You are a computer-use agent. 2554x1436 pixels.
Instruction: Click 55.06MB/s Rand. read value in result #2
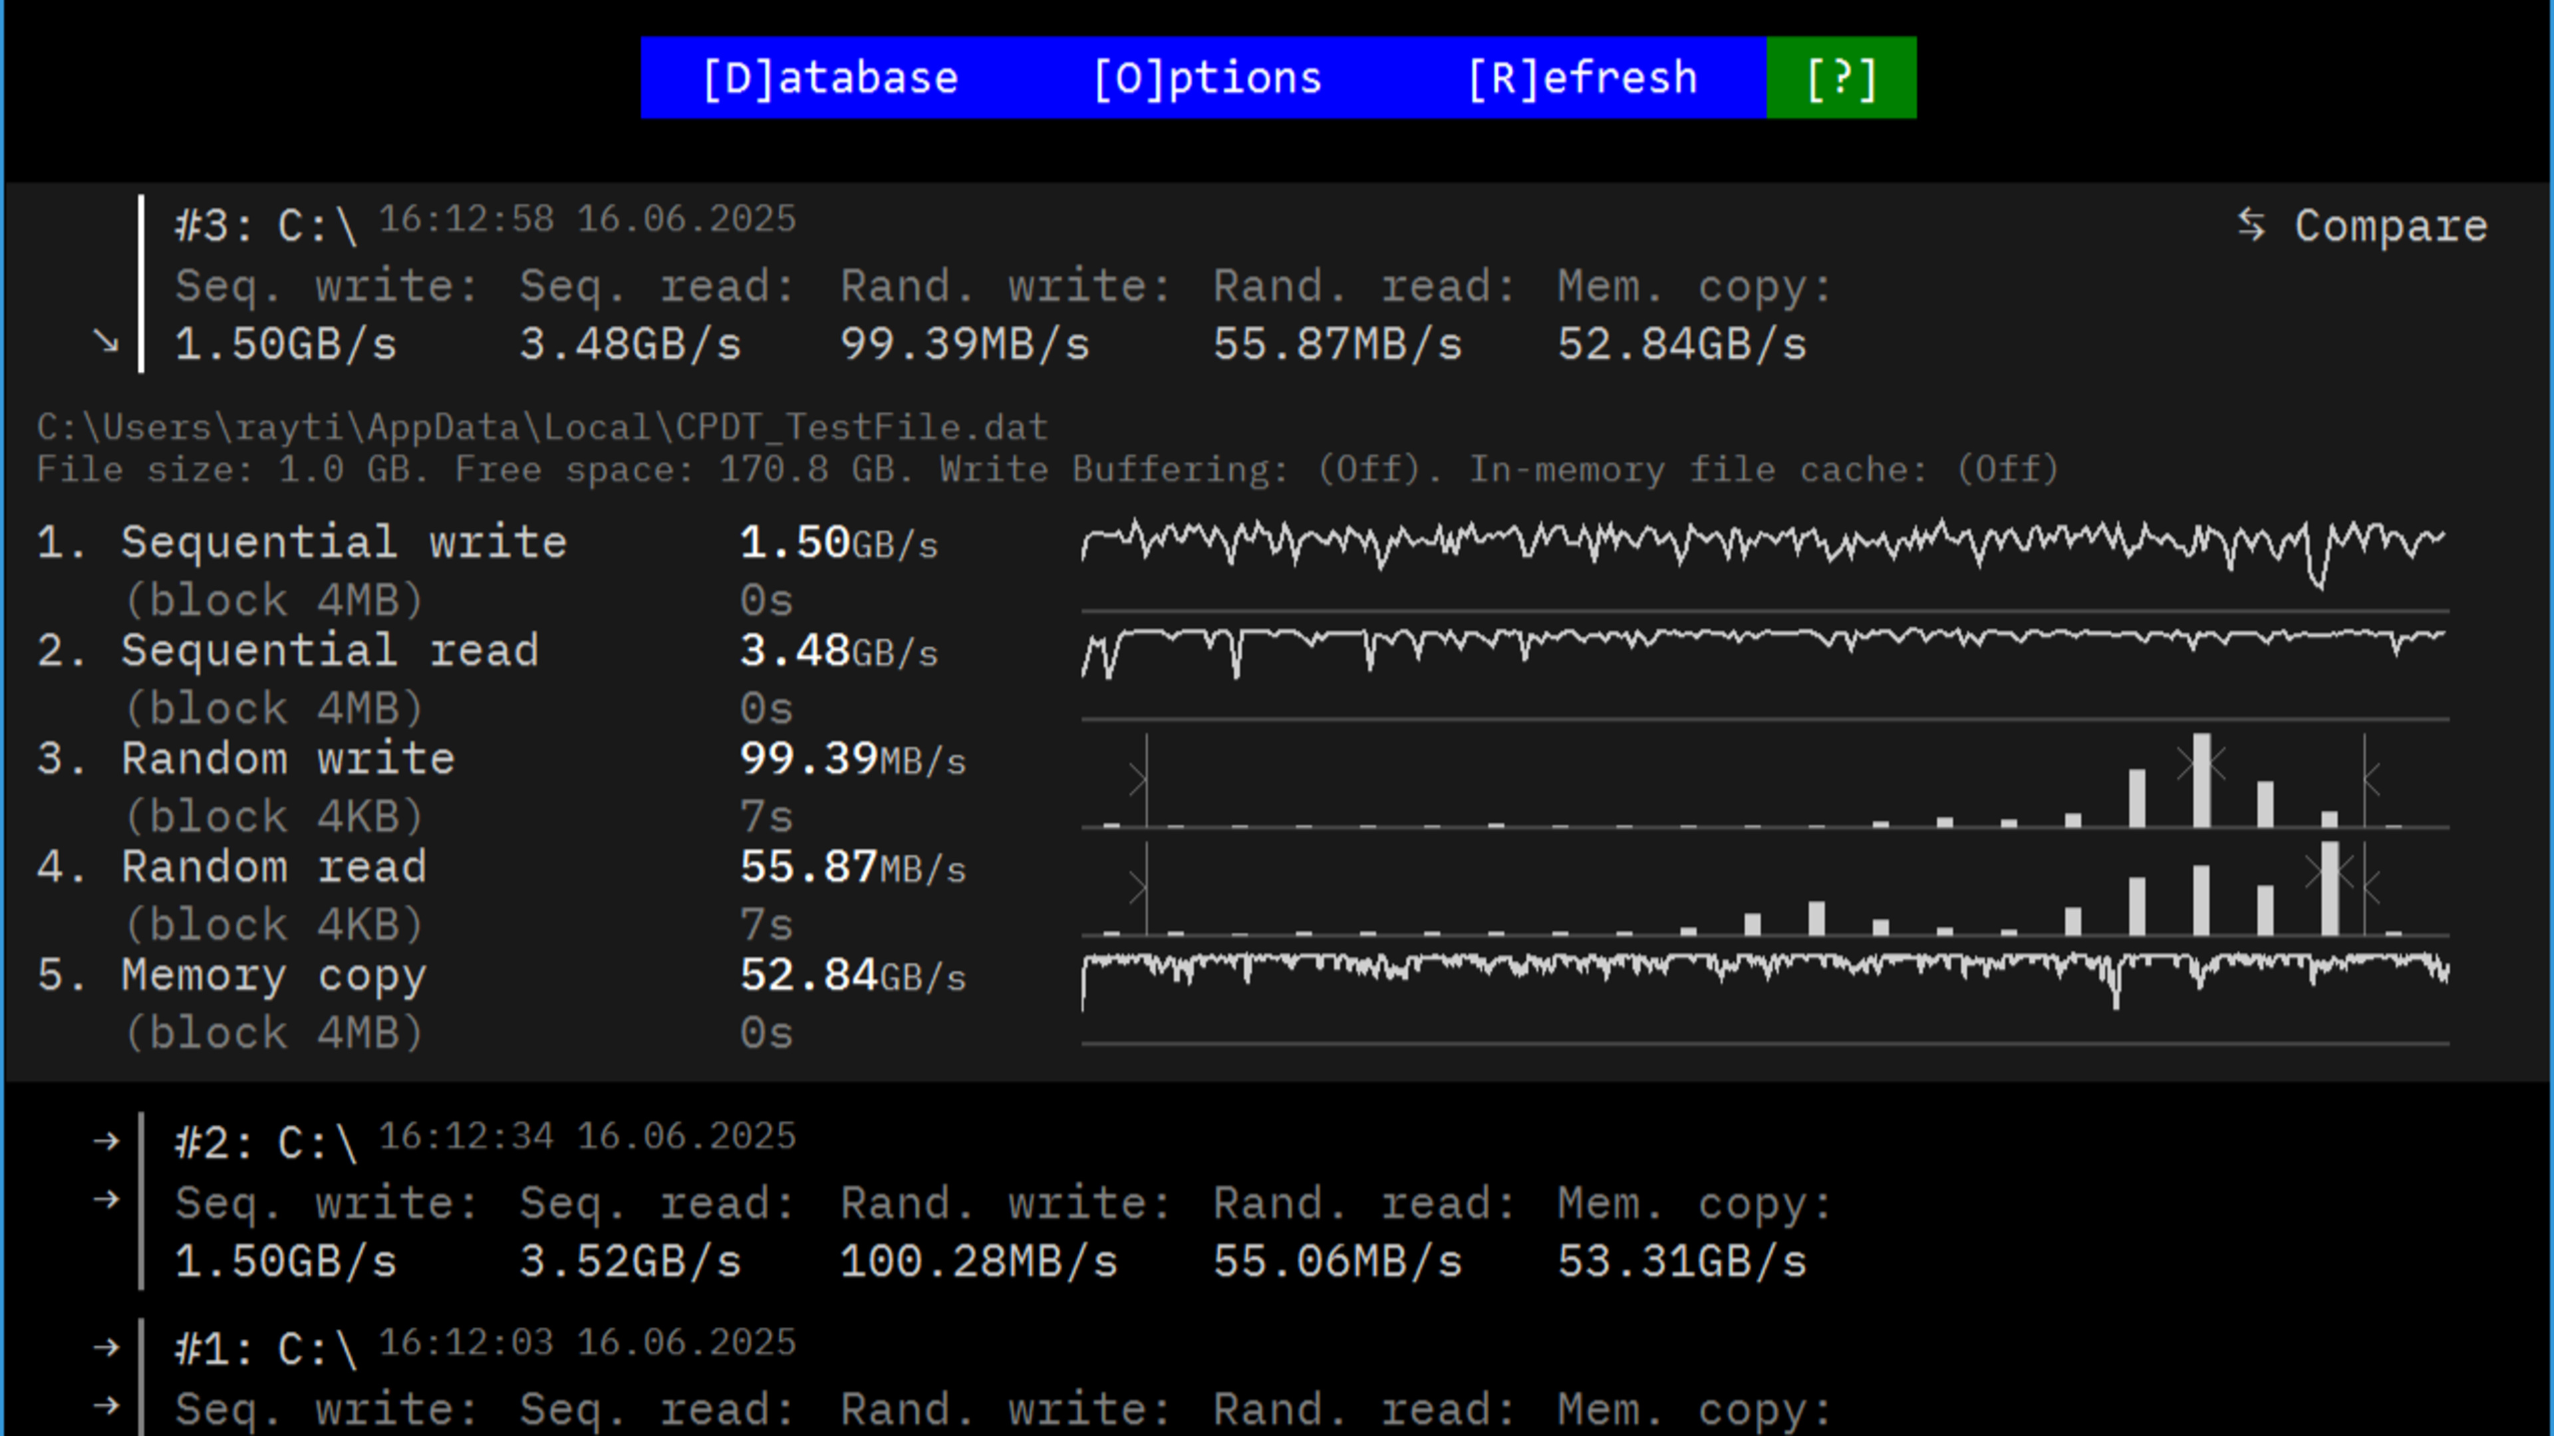click(x=1338, y=1262)
